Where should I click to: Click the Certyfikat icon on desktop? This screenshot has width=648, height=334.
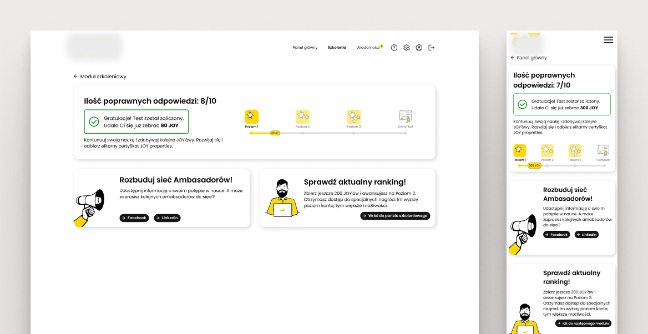[406, 117]
